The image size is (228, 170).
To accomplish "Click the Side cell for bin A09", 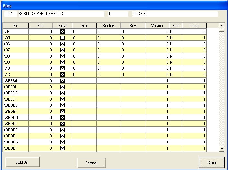I will coord(176,62).
